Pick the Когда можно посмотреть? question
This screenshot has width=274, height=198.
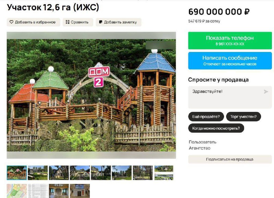point(216,128)
